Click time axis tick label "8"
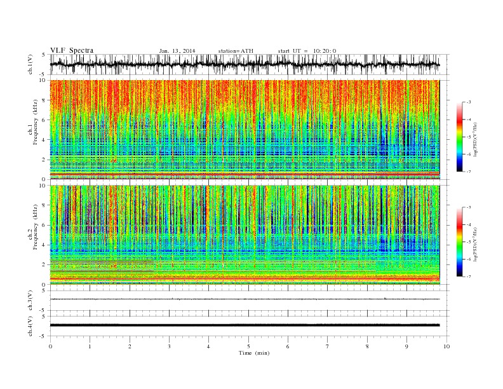Image resolution: width=503 pixels, height=389 pixels. coord(367,346)
